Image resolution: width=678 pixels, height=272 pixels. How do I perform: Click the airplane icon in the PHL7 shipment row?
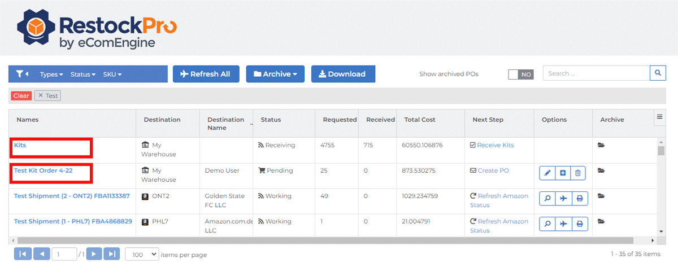[563, 224]
